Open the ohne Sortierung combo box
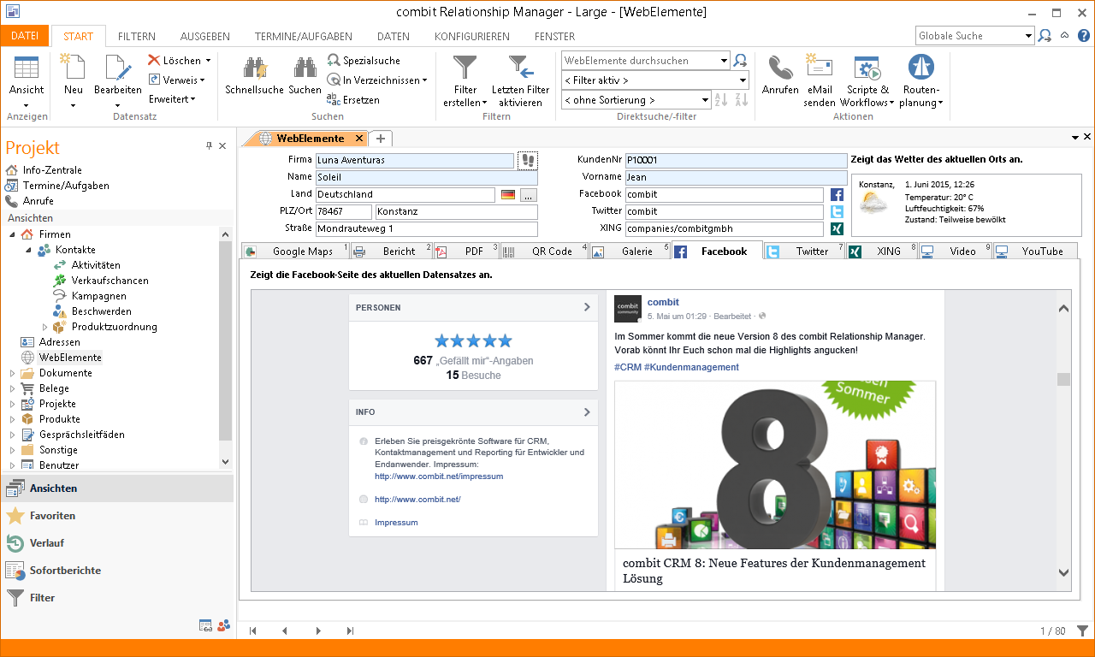The width and height of the screenshot is (1095, 657). point(636,100)
